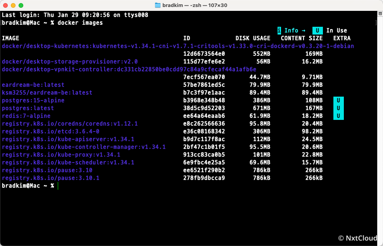Screen dimensions: 383x246
Task: Click the scrollbar marker icon at top right
Action: (x=380, y=14)
